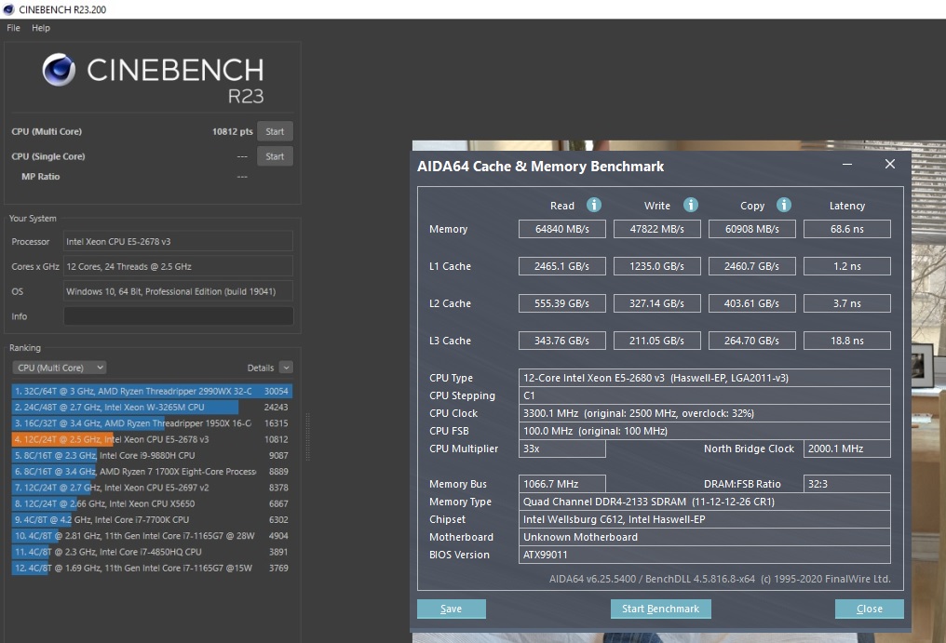Start the CPU Single Core test
Image resolution: width=946 pixels, height=643 pixels.
coord(275,156)
